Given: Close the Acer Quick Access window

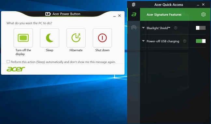Looking at the screenshot, I should pos(203,5).
